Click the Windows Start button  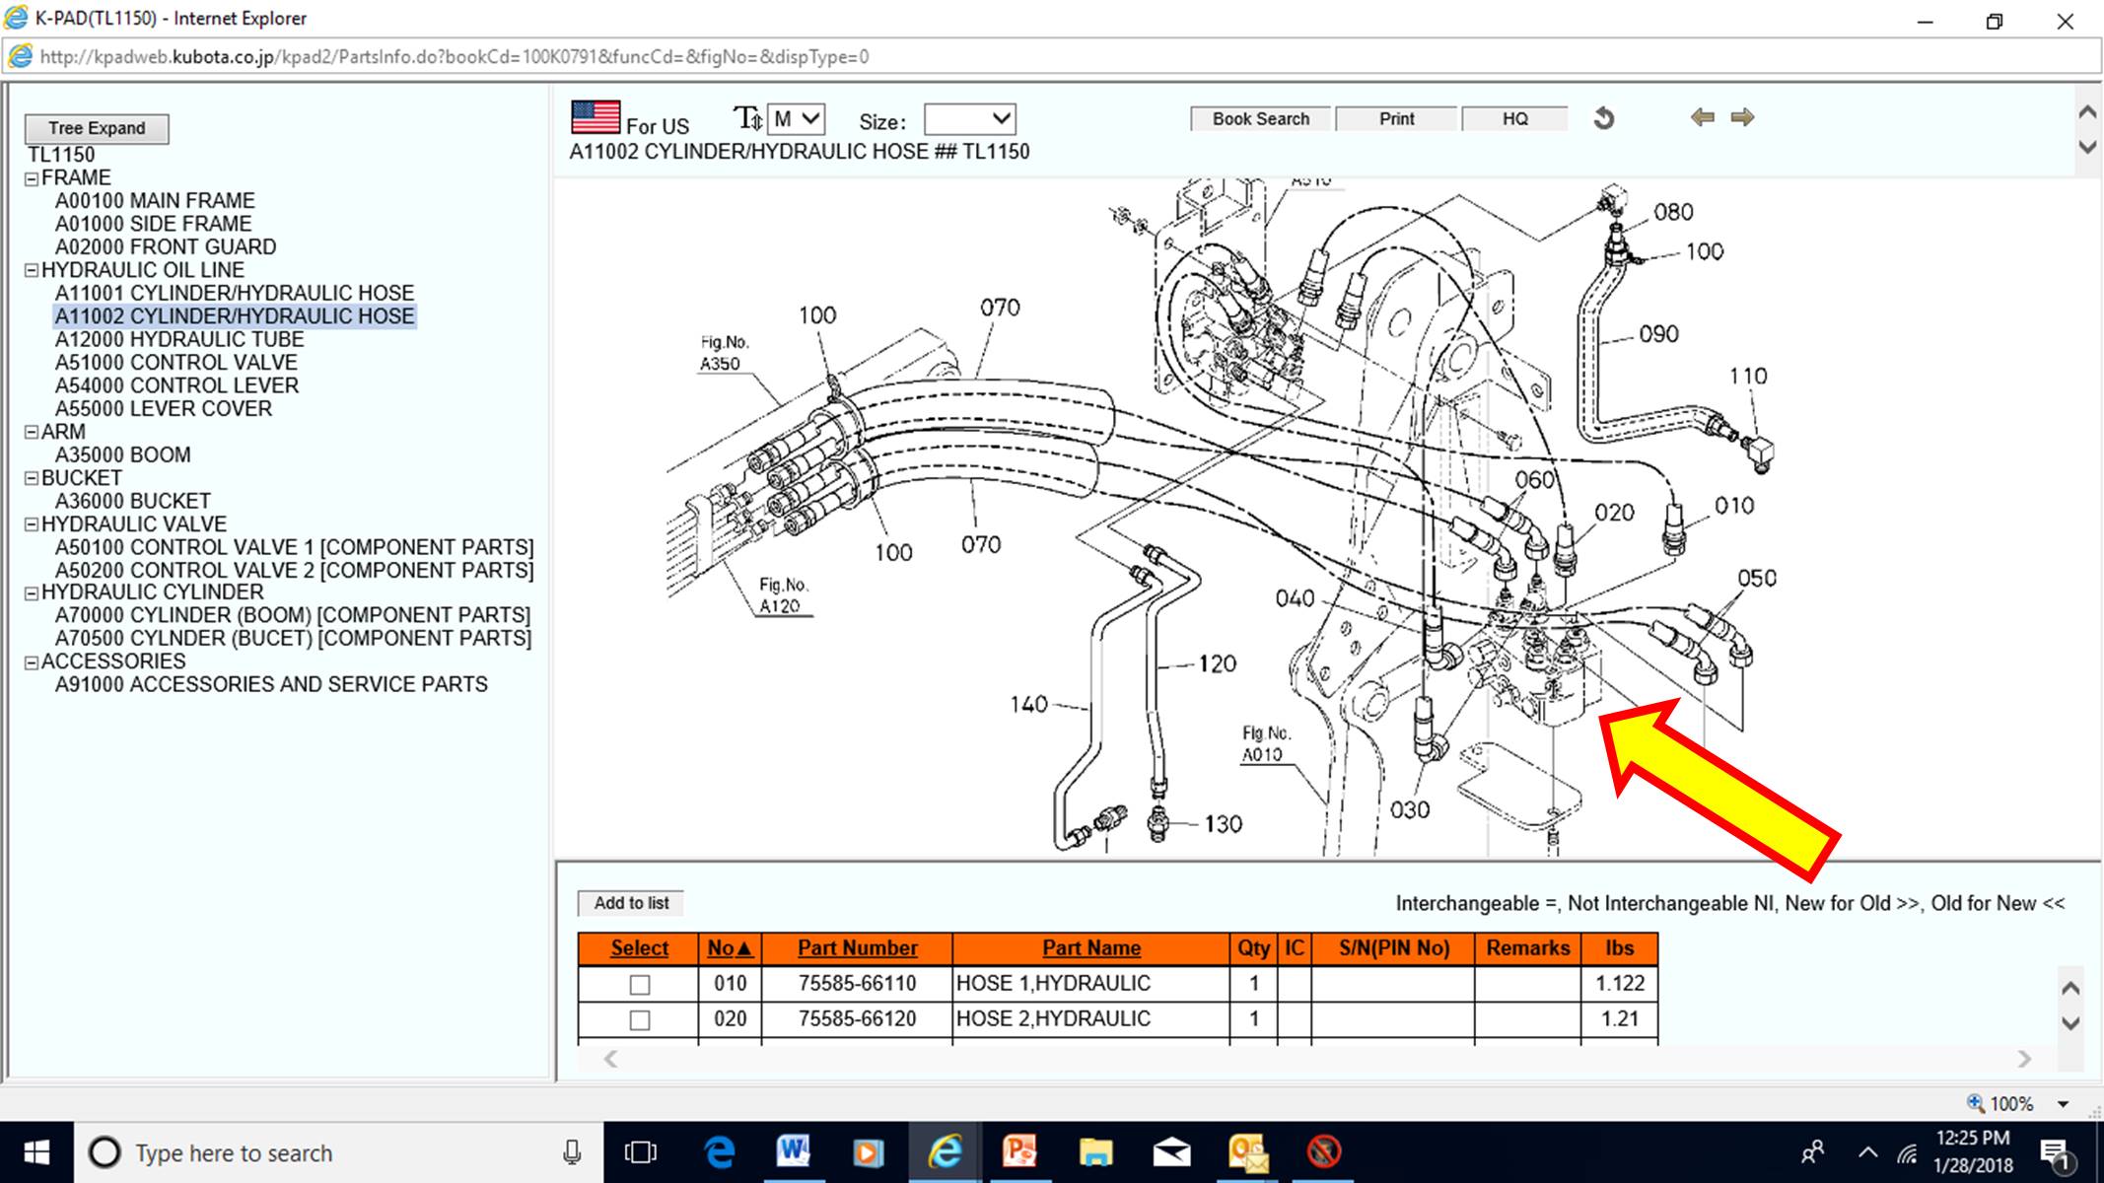[36, 1152]
